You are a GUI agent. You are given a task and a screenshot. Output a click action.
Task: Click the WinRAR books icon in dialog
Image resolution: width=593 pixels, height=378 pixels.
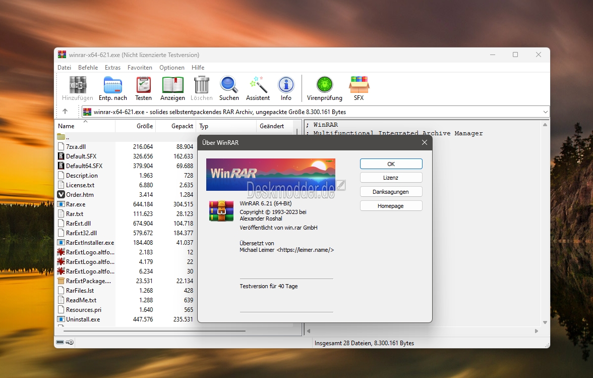point(221,211)
